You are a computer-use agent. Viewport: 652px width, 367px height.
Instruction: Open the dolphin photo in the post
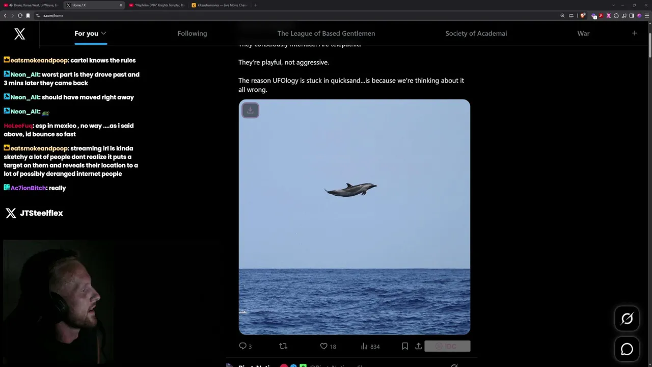point(355,217)
